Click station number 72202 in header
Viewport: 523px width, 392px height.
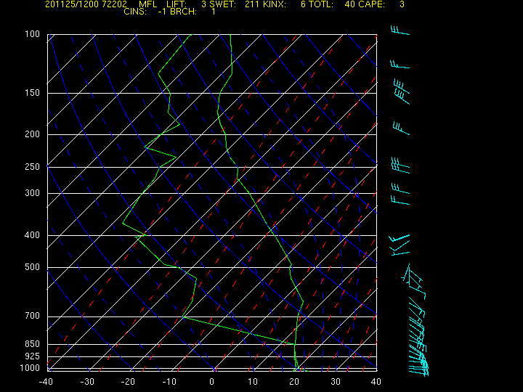click(115, 4)
